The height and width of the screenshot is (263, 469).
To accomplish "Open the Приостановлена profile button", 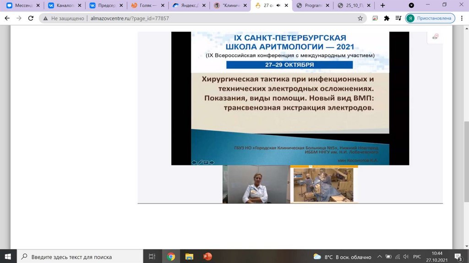I will [430, 18].
